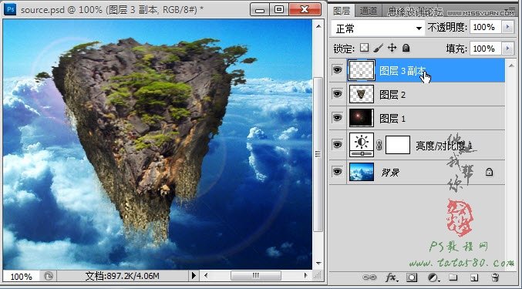Create a new layer group folder
The width and height of the screenshot is (522, 289).
point(453,277)
